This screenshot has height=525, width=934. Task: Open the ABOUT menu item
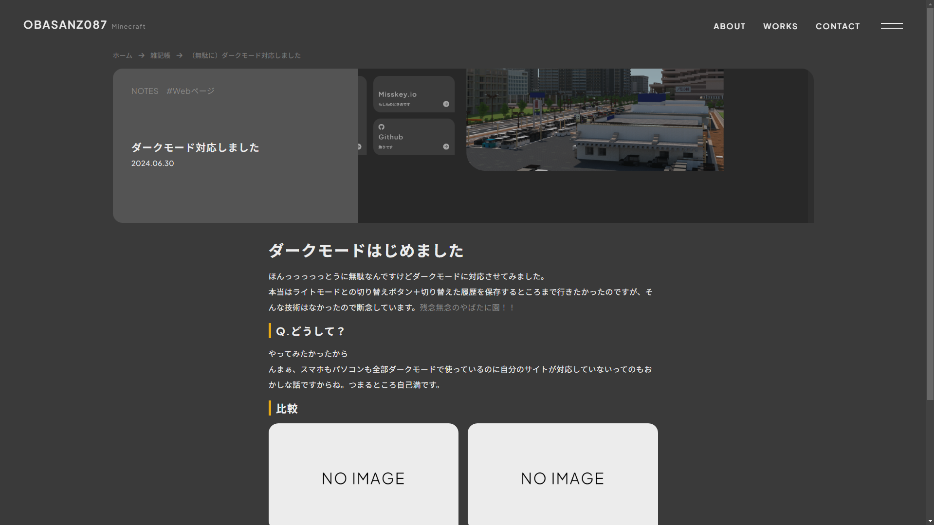click(x=729, y=26)
